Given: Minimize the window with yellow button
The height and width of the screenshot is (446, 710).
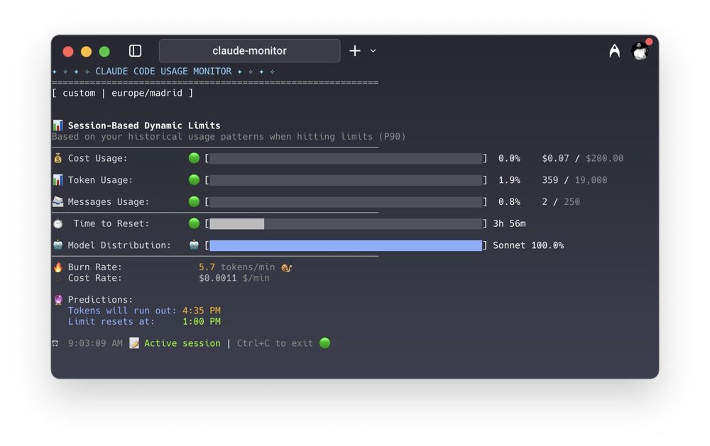Looking at the screenshot, I should pos(86,51).
